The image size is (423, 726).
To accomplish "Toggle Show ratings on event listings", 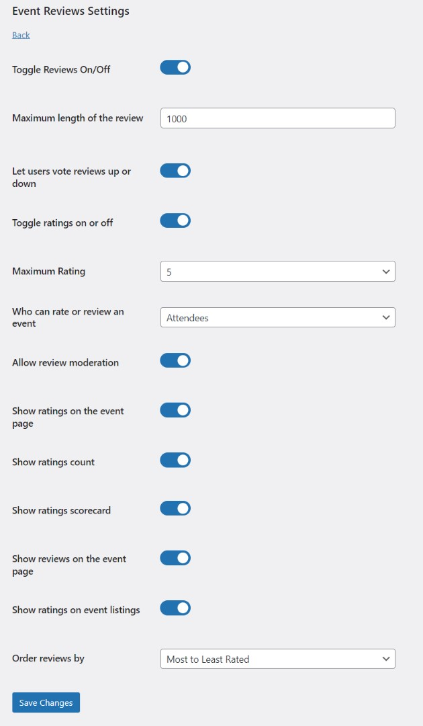I will pyautogui.click(x=175, y=608).
